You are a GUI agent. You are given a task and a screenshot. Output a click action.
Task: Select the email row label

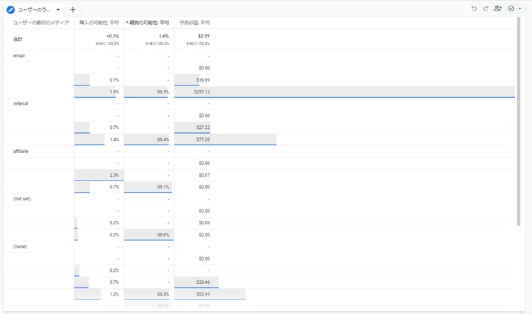(19, 56)
